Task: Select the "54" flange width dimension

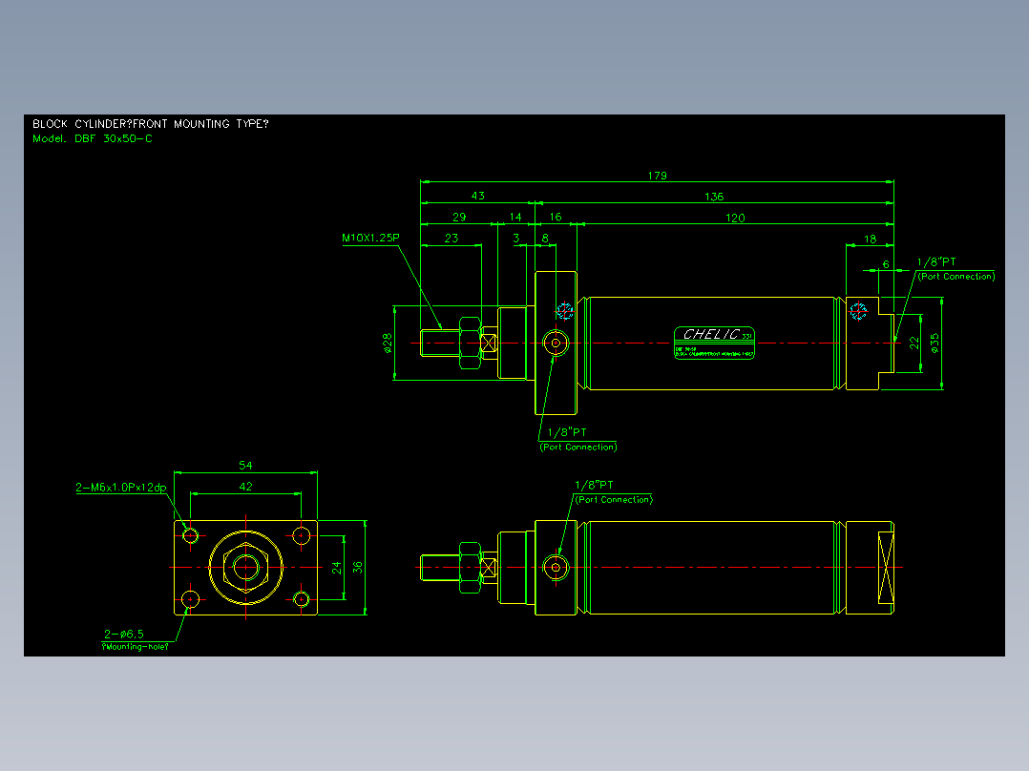Action: click(x=245, y=466)
